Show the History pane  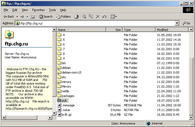(x=76, y=17)
